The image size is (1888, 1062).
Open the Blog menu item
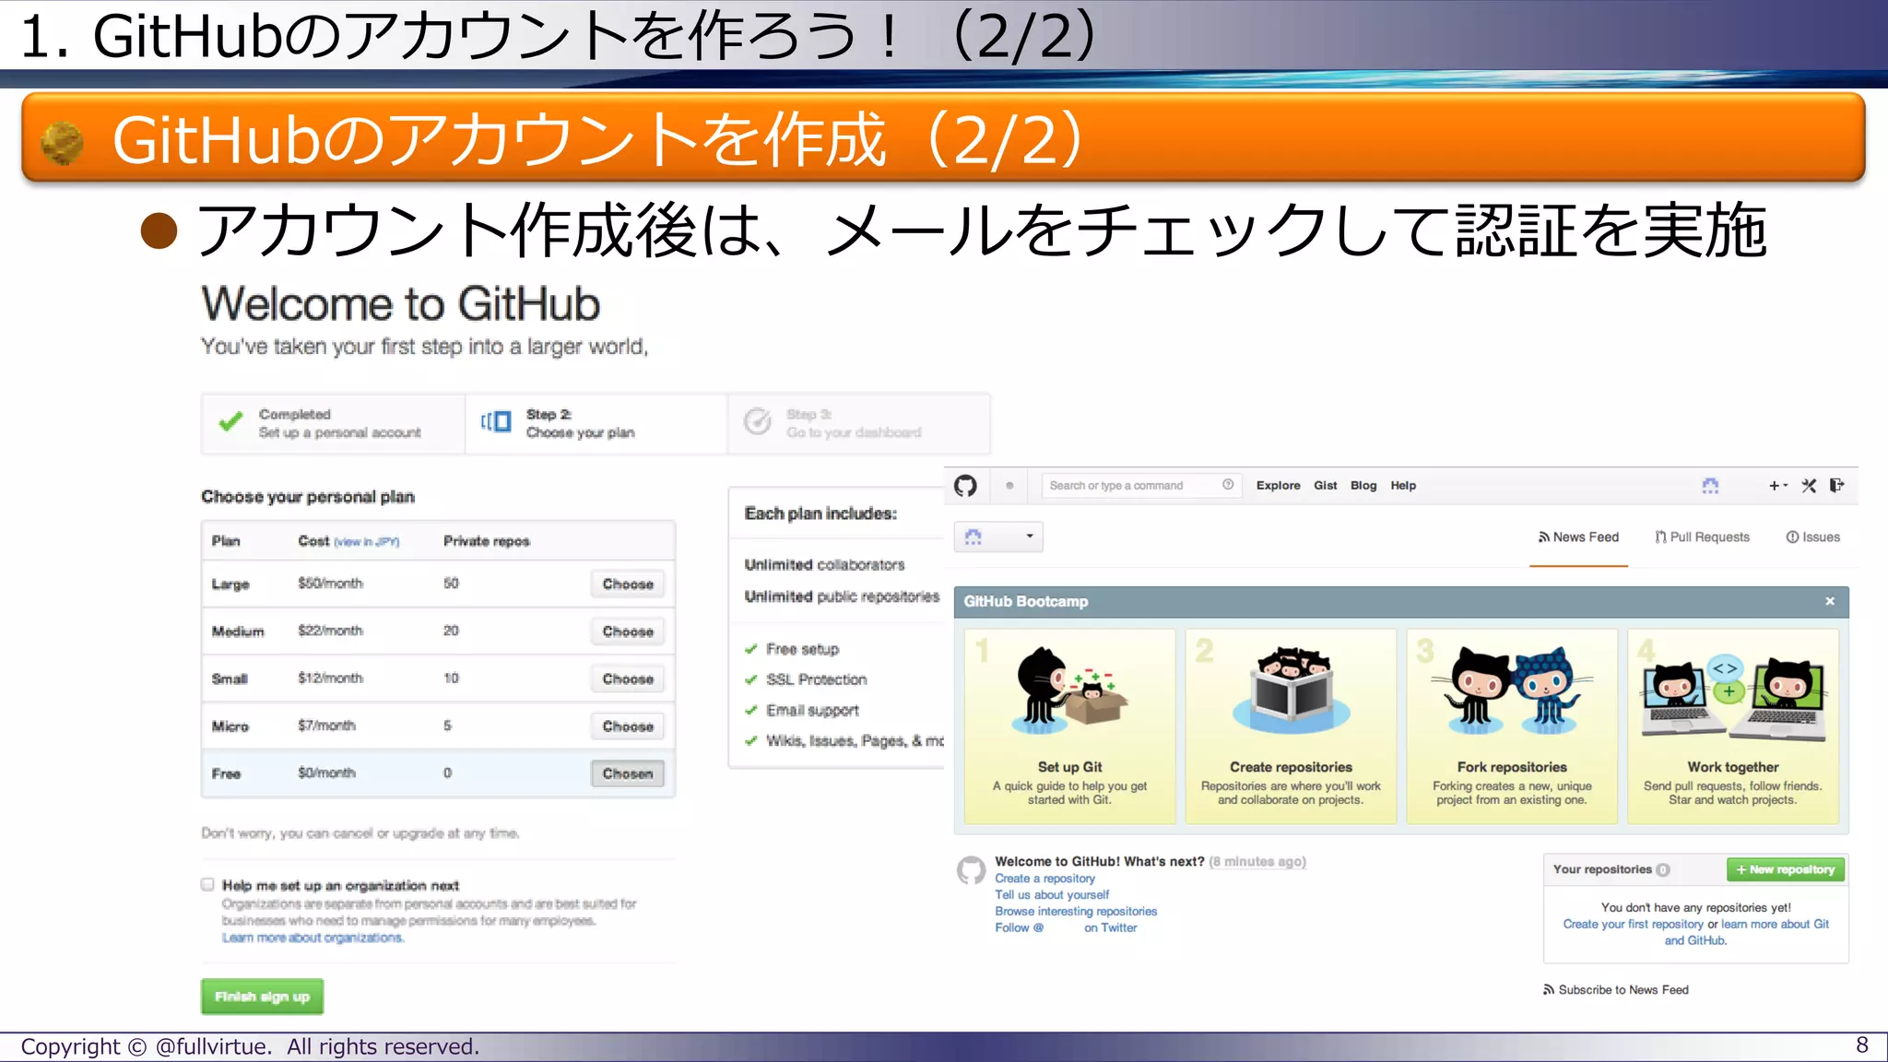1363,486
